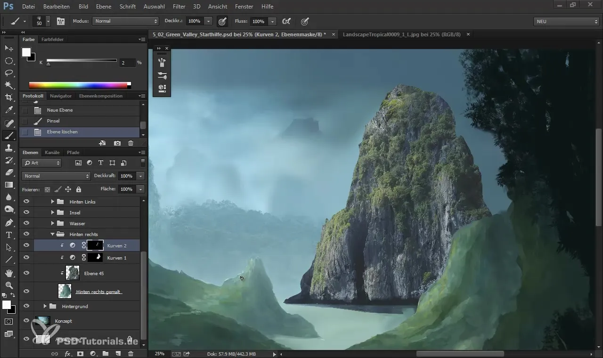Add layer style via fx icon
The height and width of the screenshot is (358, 603).
[67, 353]
